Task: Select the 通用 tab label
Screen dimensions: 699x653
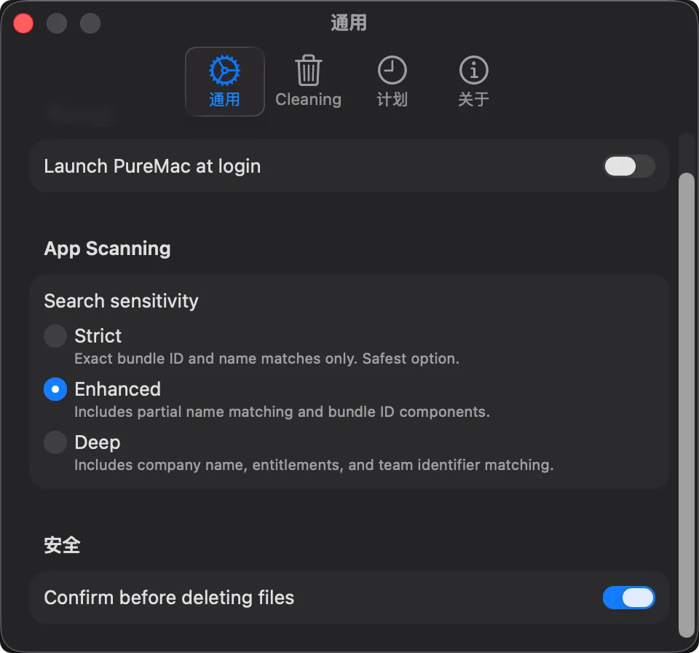Action: coord(225,99)
